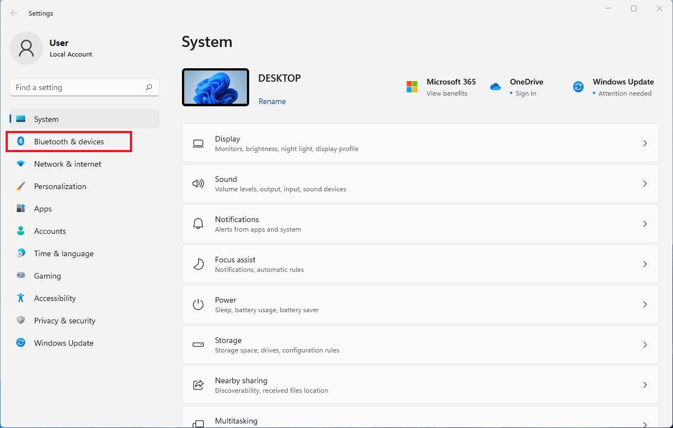Viewport: 673px width, 428px height.
Task: Open Accounts via the person icon
Action: pos(21,231)
